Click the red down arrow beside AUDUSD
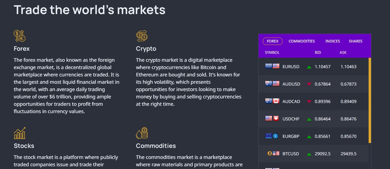Screen dimensions: 390x169 (x=309, y=84)
